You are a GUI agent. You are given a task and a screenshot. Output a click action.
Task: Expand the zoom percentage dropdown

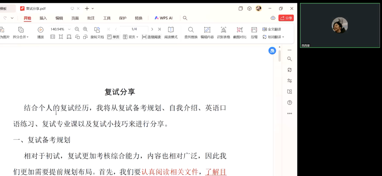69,29
